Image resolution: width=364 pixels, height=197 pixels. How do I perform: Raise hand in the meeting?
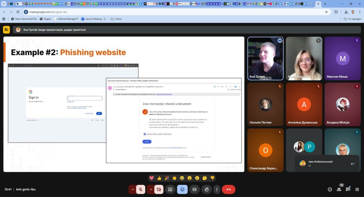tap(206, 190)
